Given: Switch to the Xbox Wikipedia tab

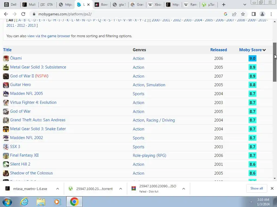Looking at the screenshot, I should [155, 5].
